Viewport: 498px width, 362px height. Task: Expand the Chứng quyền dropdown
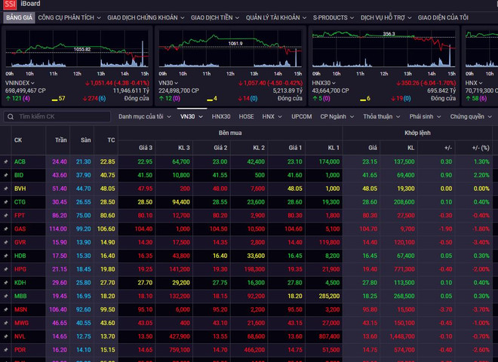pyautogui.click(x=470, y=117)
